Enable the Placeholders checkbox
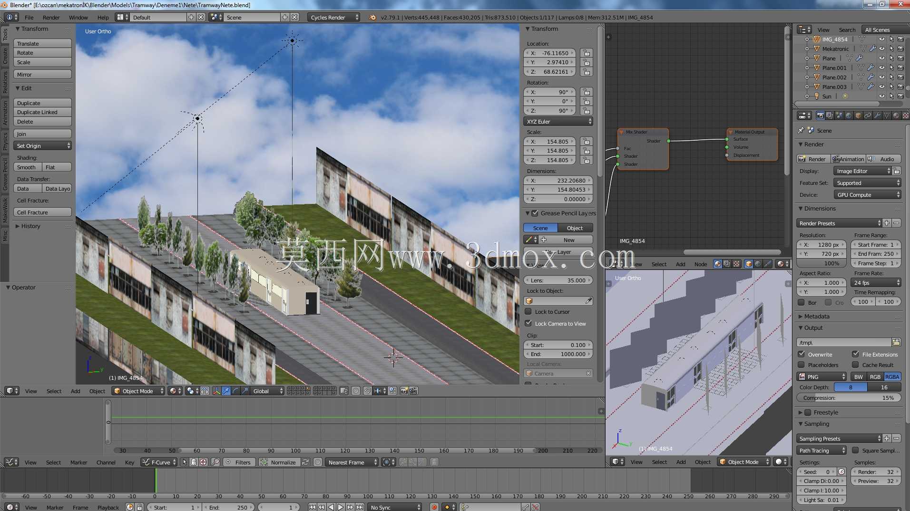The width and height of the screenshot is (910, 511). 801,365
